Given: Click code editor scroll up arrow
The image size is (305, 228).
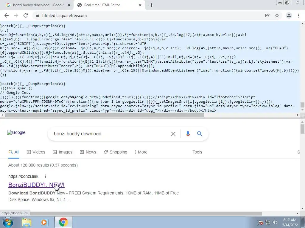Looking at the screenshot, I should pyautogui.click(x=302, y=24).
